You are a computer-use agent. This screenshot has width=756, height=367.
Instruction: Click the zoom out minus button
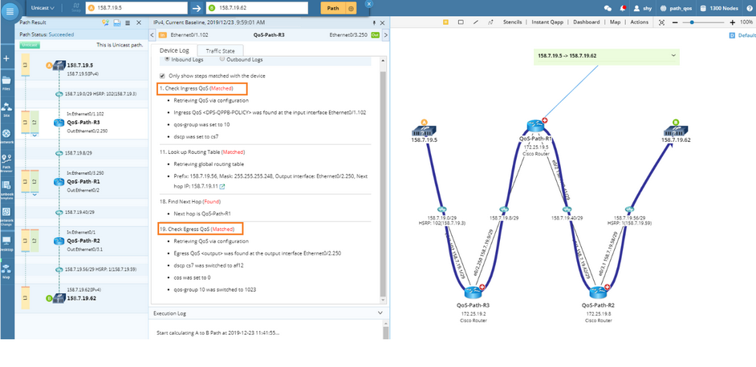674,22
